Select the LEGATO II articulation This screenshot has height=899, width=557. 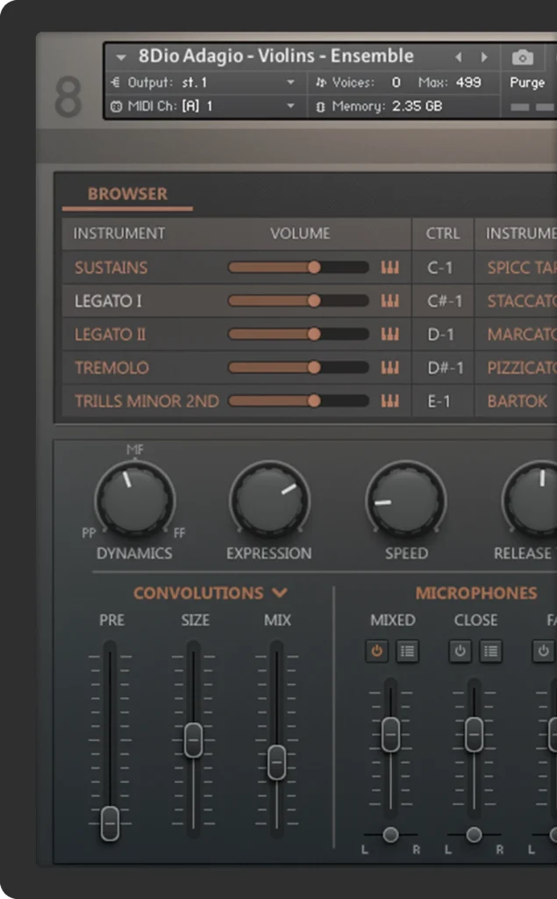(x=110, y=334)
